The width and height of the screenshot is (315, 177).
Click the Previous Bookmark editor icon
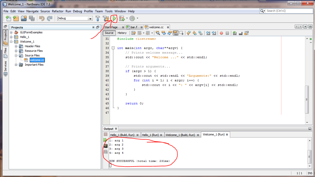[189, 33]
